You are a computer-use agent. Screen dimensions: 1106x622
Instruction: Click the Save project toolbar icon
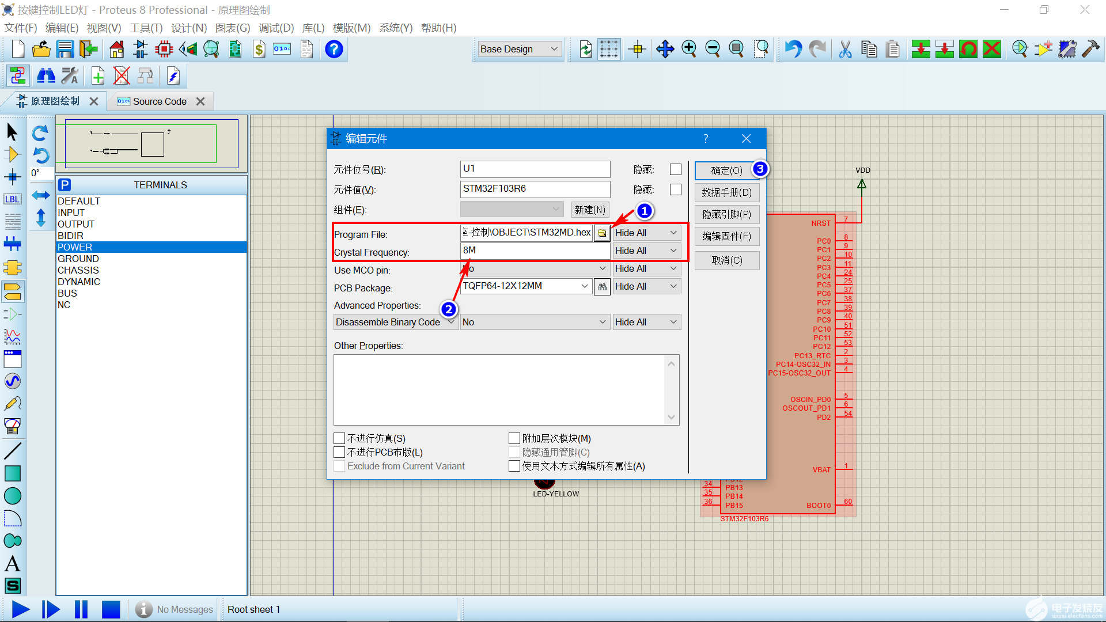[x=65, y=50]
